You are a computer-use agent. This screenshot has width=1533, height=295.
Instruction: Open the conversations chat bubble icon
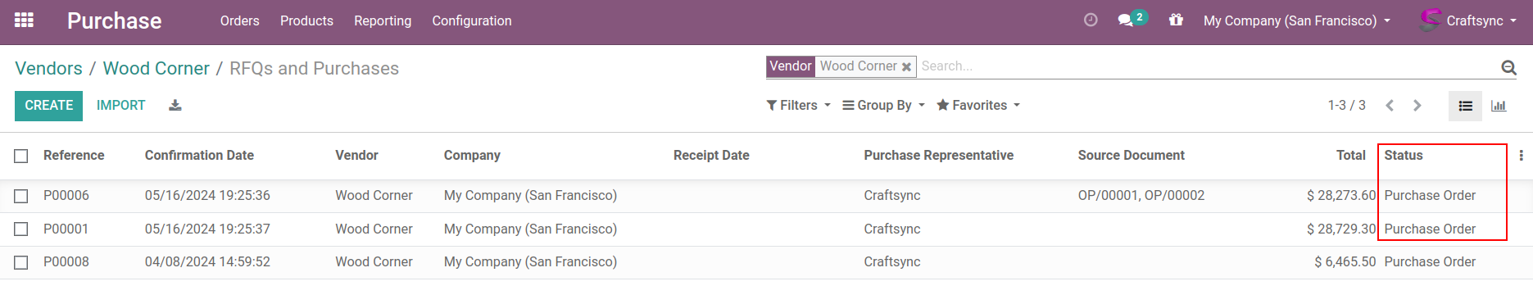(1126, 20)
